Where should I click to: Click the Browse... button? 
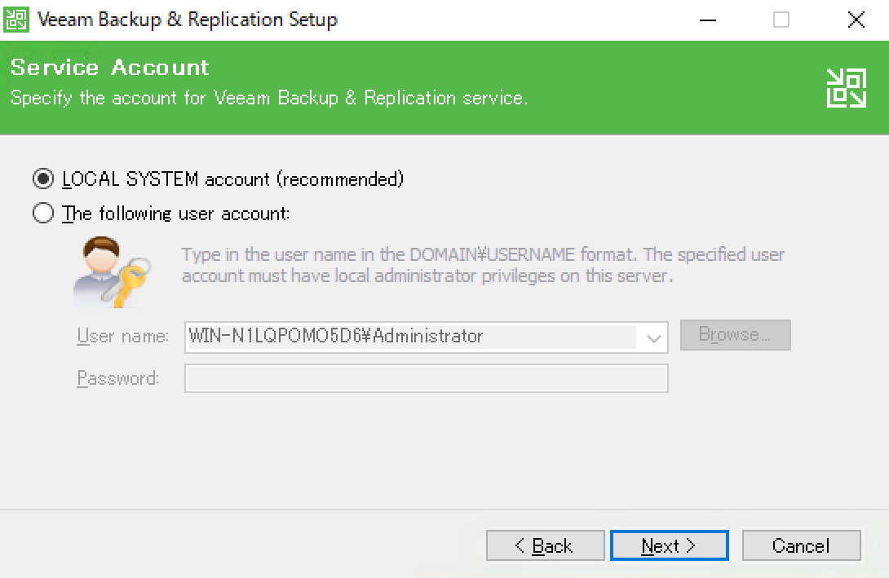tap(735, 335)
